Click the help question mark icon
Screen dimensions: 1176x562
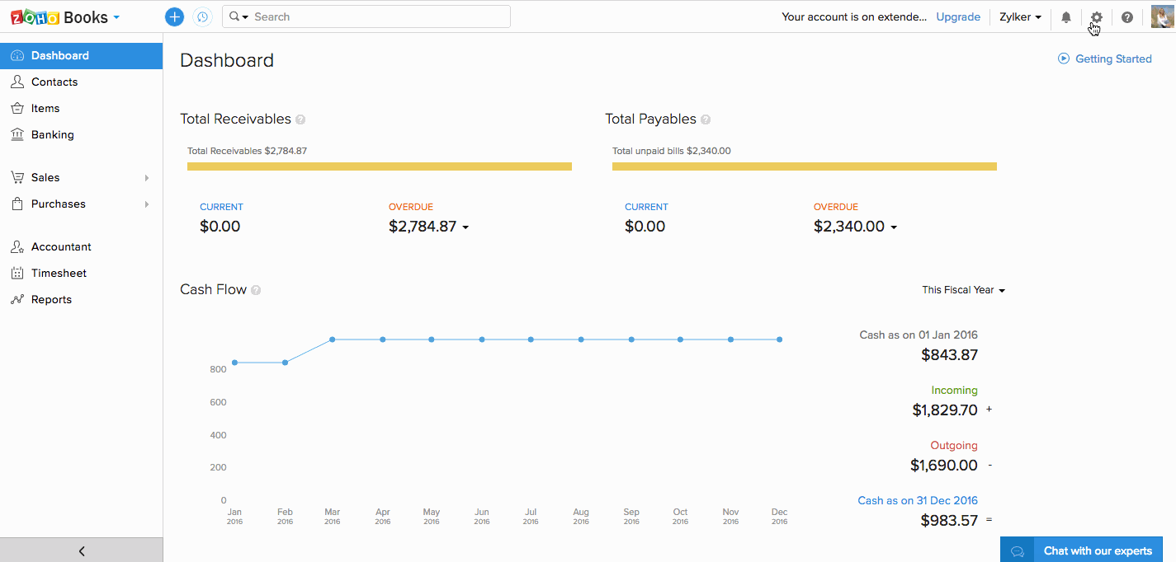point(1126,17)
